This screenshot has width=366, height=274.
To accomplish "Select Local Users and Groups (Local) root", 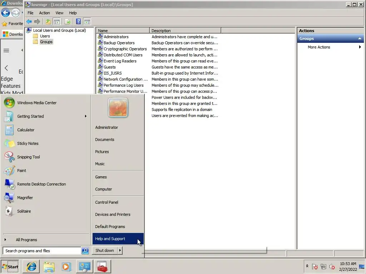I will [59, 30].
